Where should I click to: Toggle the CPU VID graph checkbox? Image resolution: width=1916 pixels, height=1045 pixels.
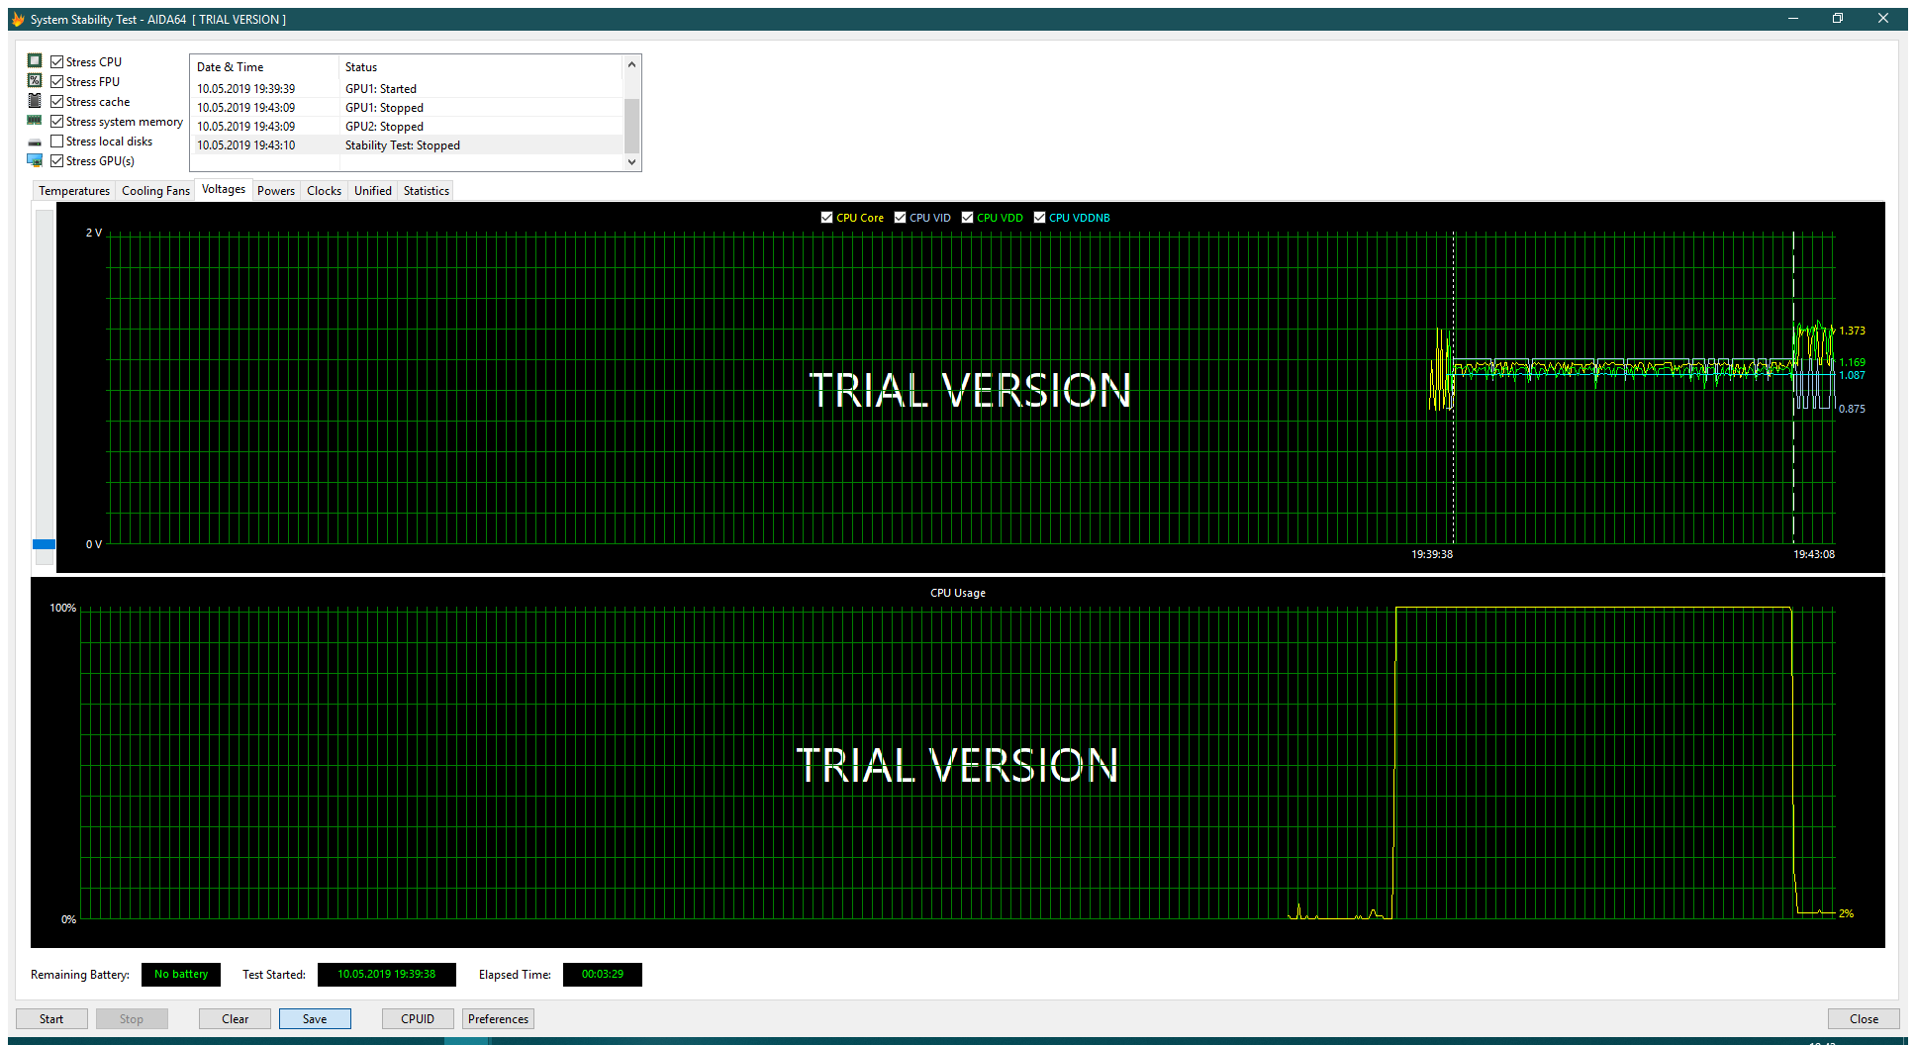[901, 218]
